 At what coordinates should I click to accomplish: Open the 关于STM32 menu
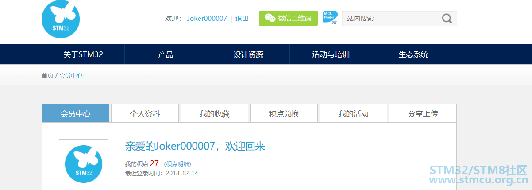tap(83, 54)
